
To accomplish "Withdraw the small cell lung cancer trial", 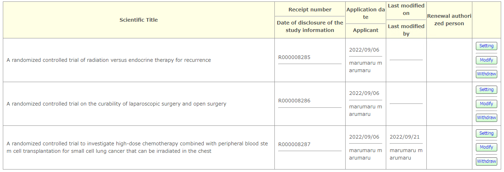I will [486, 161].
